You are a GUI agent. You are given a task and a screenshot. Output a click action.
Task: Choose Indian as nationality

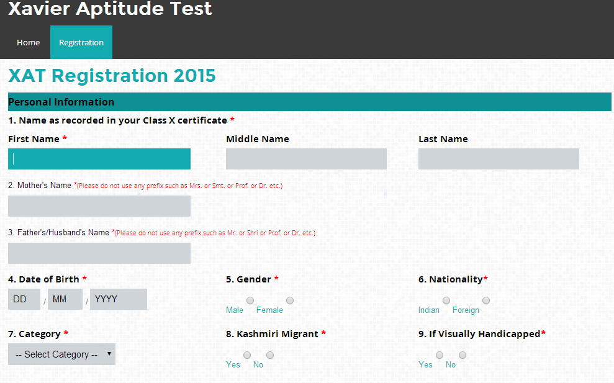pyautogui.click(x=446, y=300)
